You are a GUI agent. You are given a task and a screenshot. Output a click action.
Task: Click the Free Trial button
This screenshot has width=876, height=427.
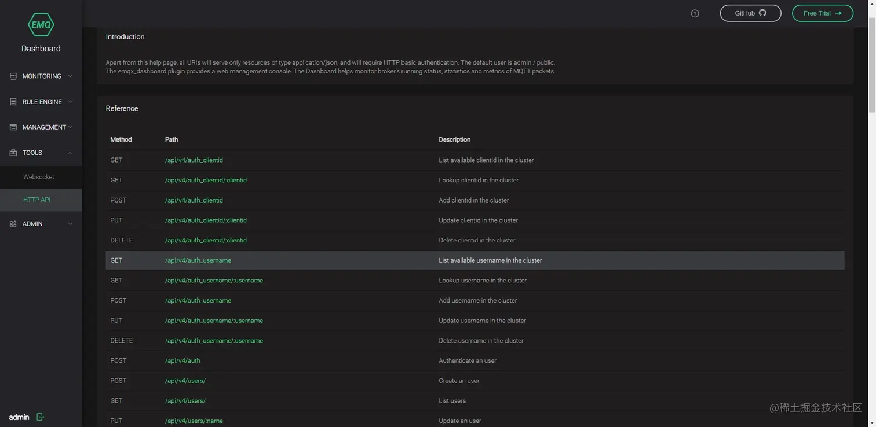822,13
